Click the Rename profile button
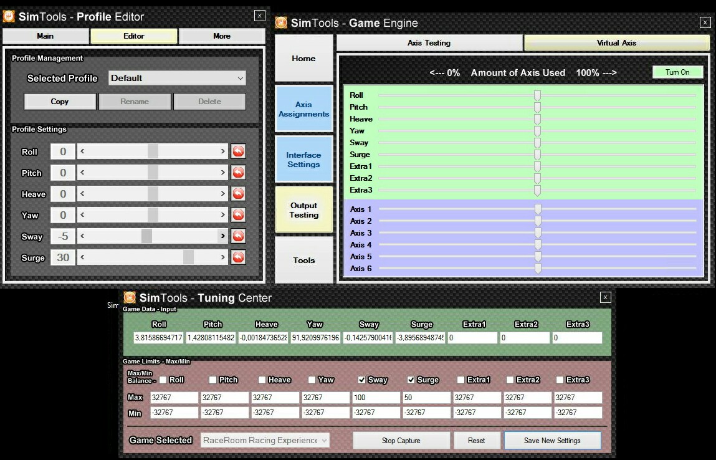Image resolution: width=716 pixels, height=460 pixels. pos(135,102)
